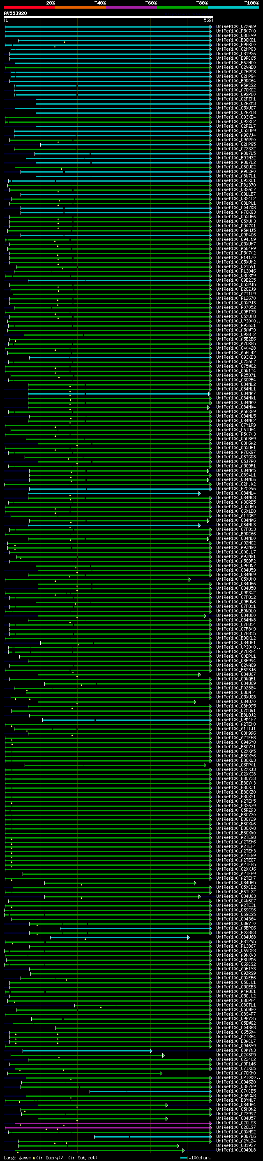
Task: Select the UniRef100_Q9ARG0 label
Action: click(x=236, y=140)
